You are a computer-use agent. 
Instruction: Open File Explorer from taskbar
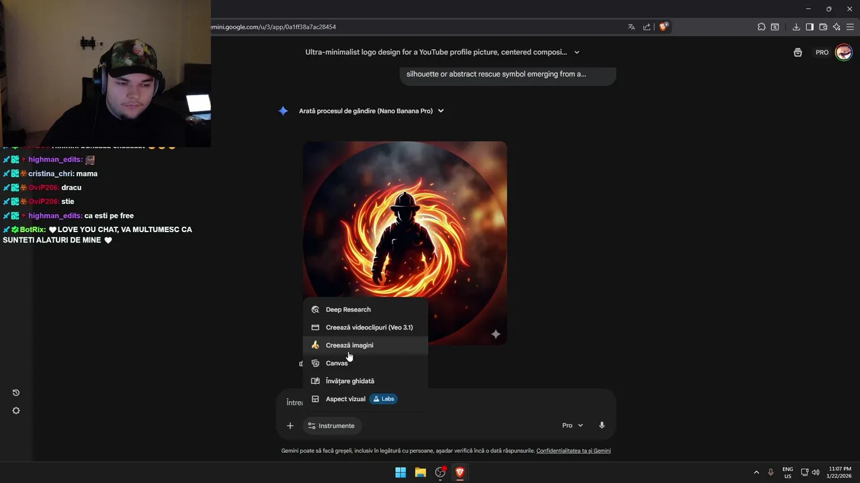click(x=421, y=472)
